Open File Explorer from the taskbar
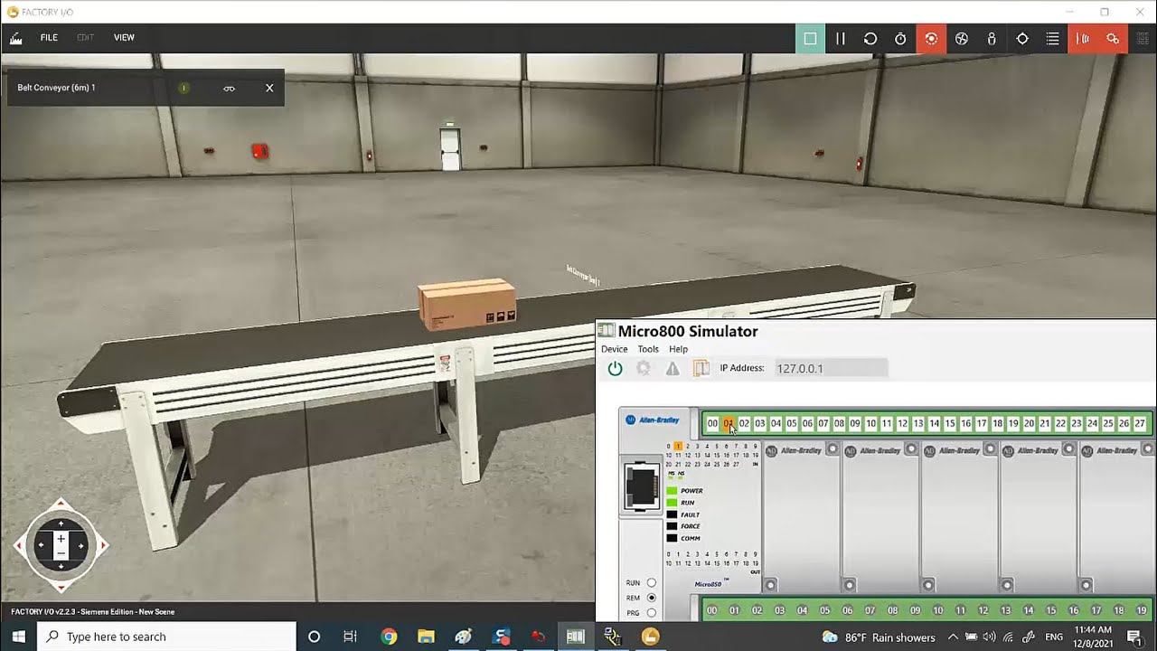 pyautogui.click(x=426, y=637)
